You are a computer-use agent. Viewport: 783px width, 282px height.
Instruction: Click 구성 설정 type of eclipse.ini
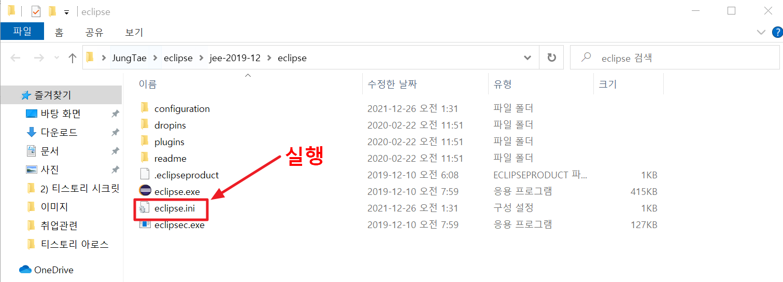513,208
